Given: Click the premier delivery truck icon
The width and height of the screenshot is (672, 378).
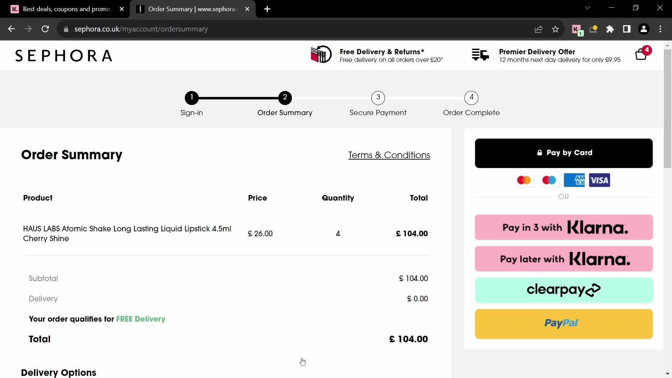Looking at the screenshot, I should click(x=480, y=55).
